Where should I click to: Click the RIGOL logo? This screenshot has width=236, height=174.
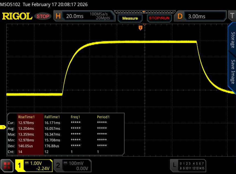click(17, 16)
